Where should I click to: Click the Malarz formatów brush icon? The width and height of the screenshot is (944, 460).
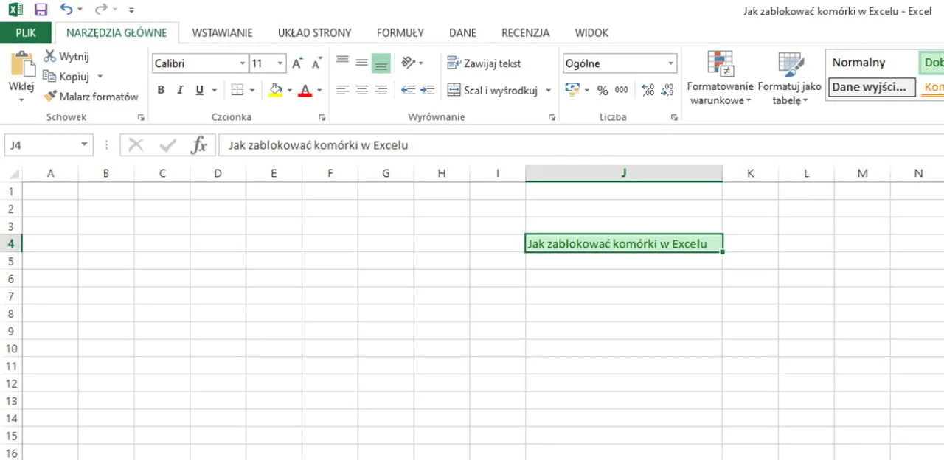click(x=50, y=97)
